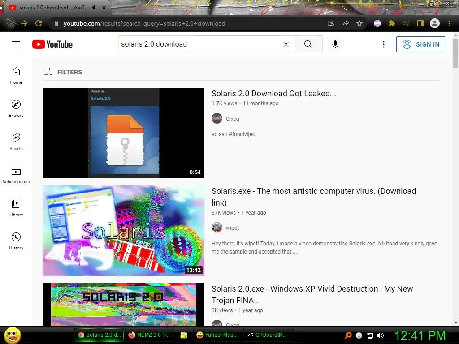Click the magnifier search button

[x=308, y=44]
